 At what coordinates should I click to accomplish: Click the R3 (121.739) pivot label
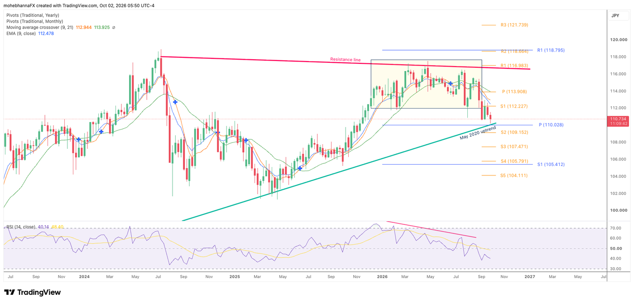coord(514,25)
